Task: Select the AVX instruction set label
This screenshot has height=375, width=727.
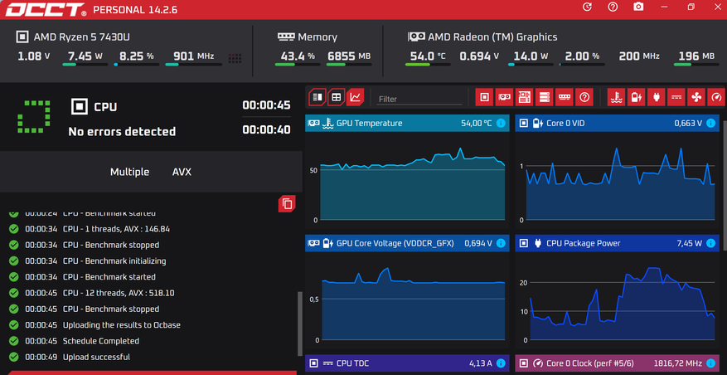Action: tap(182, 172)
